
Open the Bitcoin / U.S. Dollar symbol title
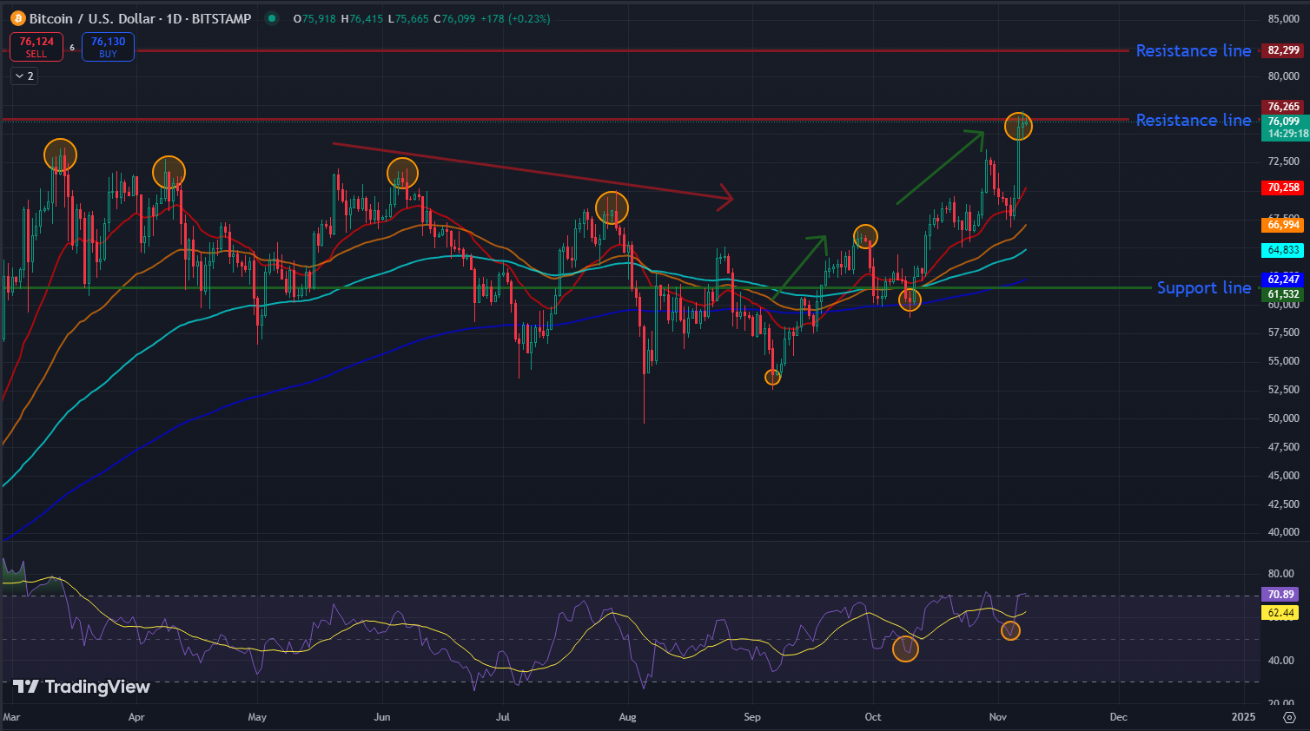pyautogui.click(x=139, y=18)
